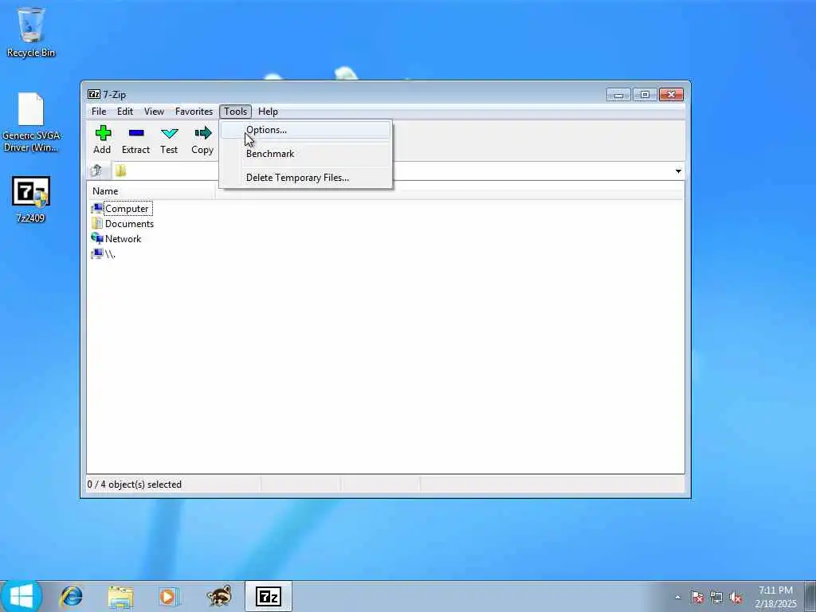The image size is (816, 612).
Task: Open File Explorer from taskbar
Action: 121,596
